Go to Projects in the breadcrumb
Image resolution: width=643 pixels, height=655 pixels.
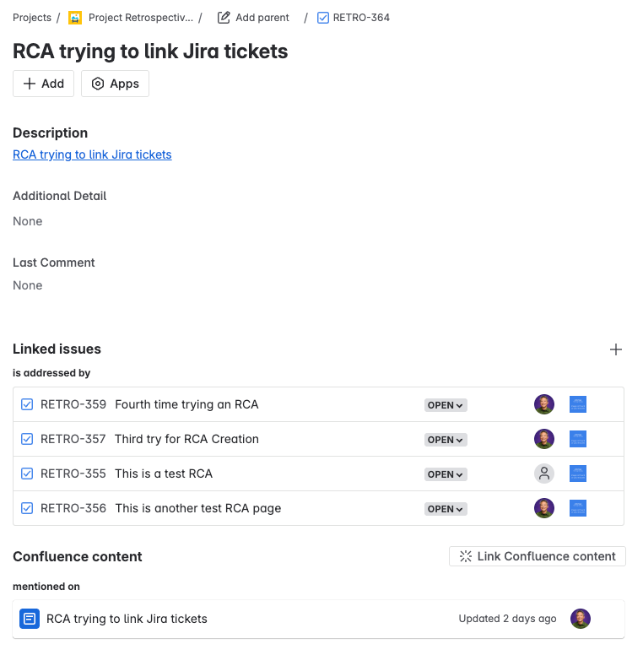(32, 18)
